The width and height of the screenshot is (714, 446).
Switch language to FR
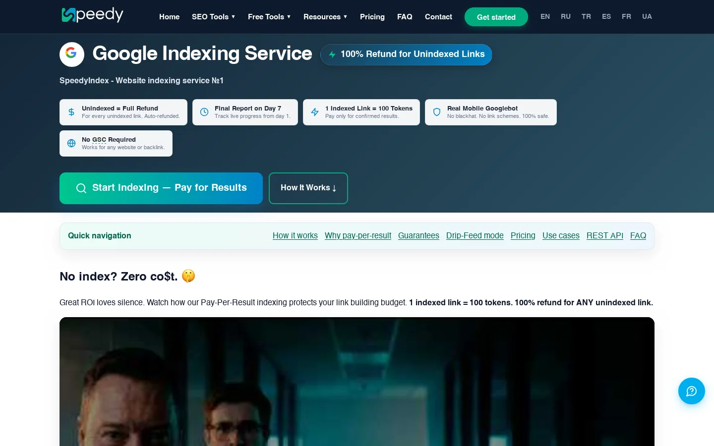pos(627,16)
